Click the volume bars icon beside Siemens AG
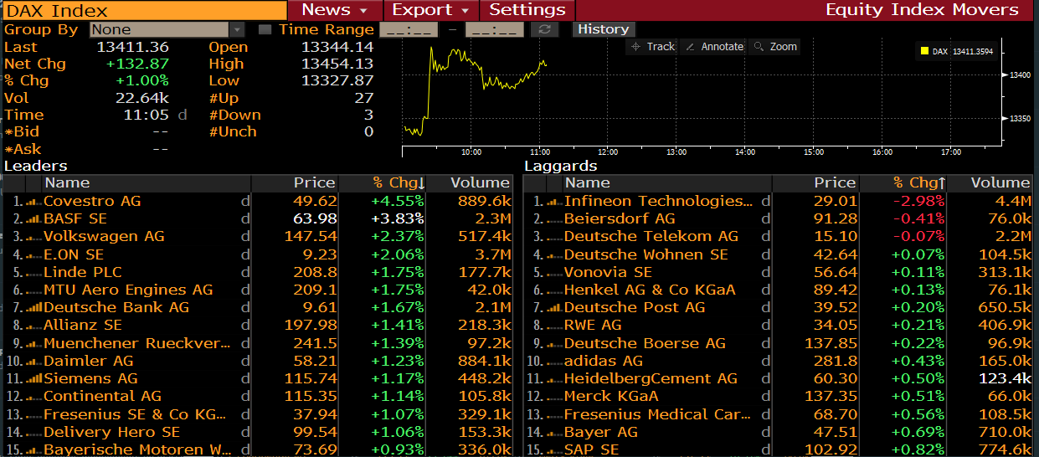This screenshot has width=1039, height=457. point(33,379)
